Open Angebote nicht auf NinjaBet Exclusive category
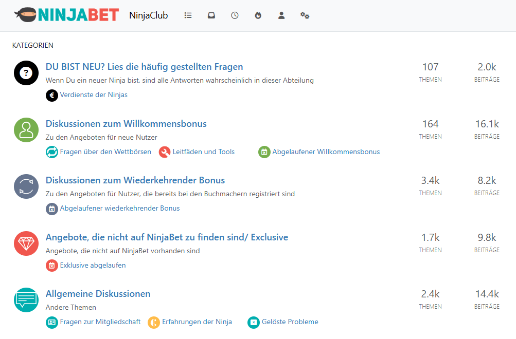The width and height of the screenshot is (516, 339). (167, 237)
